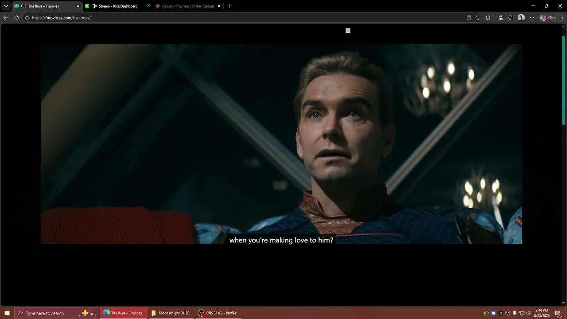Open the volume control tray icon
This screenshot has width=567, height=319.
[x=528, y=313]
